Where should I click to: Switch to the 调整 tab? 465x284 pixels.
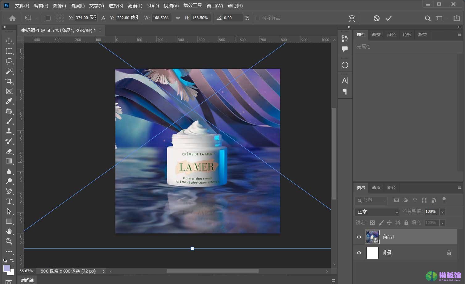[x=376, y=35]
